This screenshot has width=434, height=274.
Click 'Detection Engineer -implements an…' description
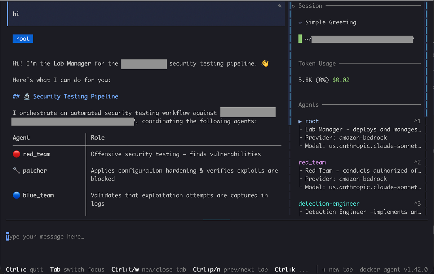(363, 212)
